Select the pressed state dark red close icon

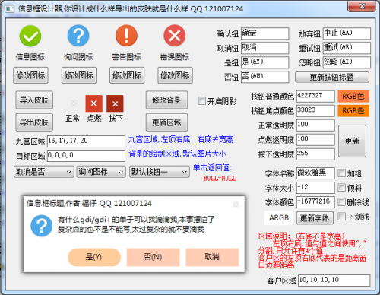click(115, 103)
